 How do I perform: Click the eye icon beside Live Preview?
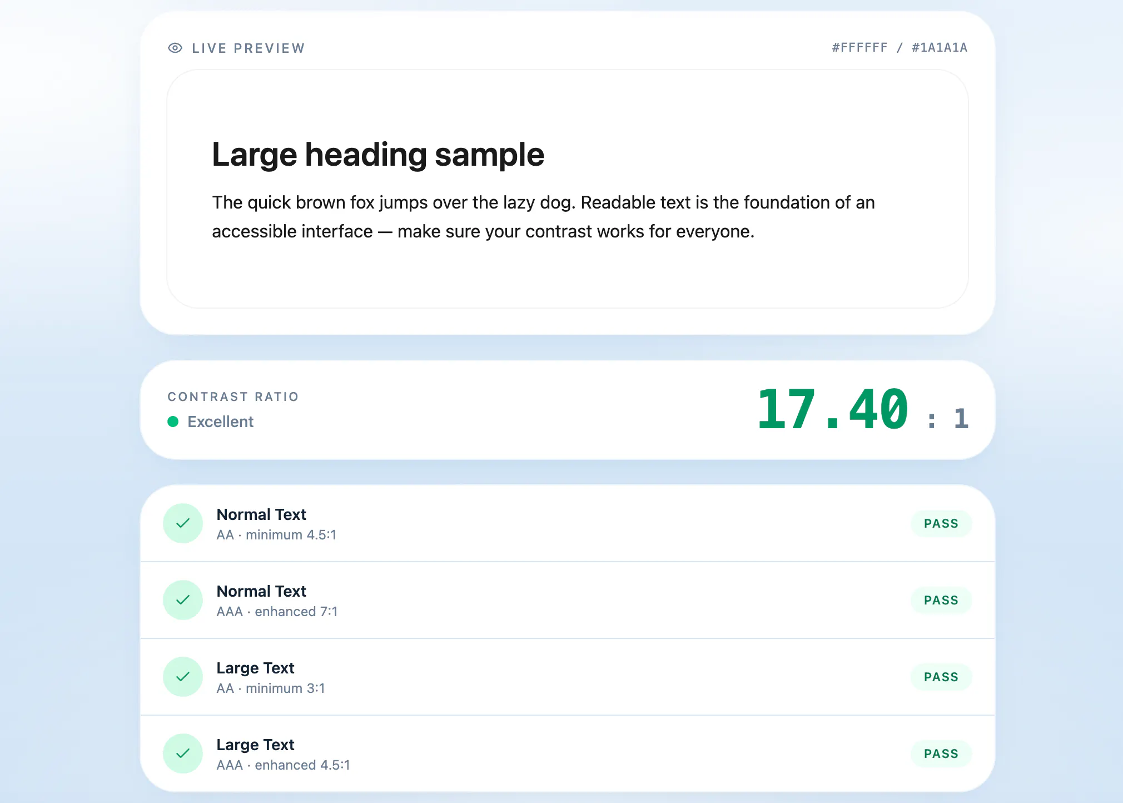pyautogui.click(x=175, y=48)
